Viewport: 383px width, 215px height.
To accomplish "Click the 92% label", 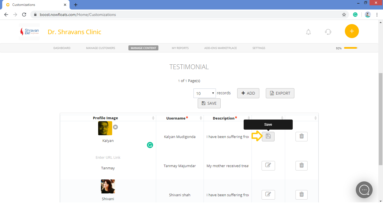I will coord(339,48).
